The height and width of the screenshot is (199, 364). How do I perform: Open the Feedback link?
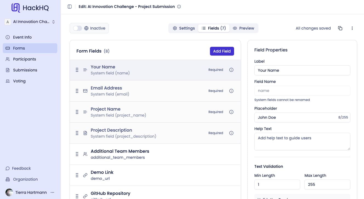pos(21,168)
